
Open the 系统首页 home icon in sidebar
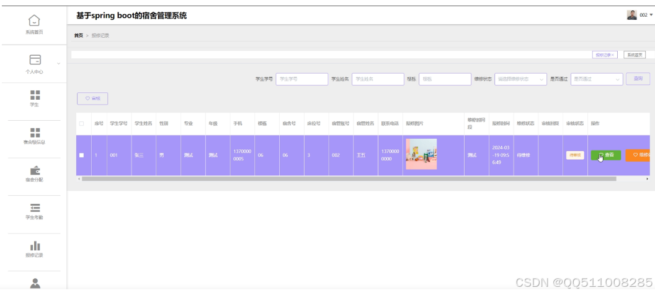tap(34, 20)
